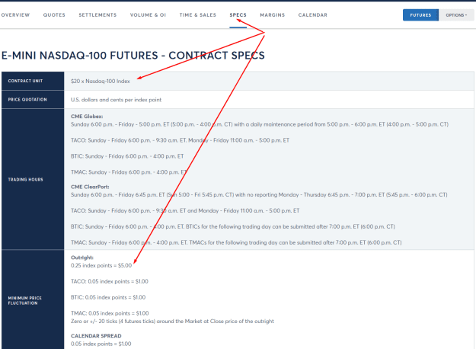
Task: Select 'BTIC: 0.05 index points = $1.00'
Action: (108, 297)
